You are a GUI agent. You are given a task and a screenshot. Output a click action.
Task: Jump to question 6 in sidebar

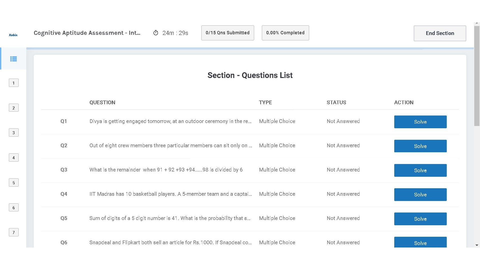(14, 207)
